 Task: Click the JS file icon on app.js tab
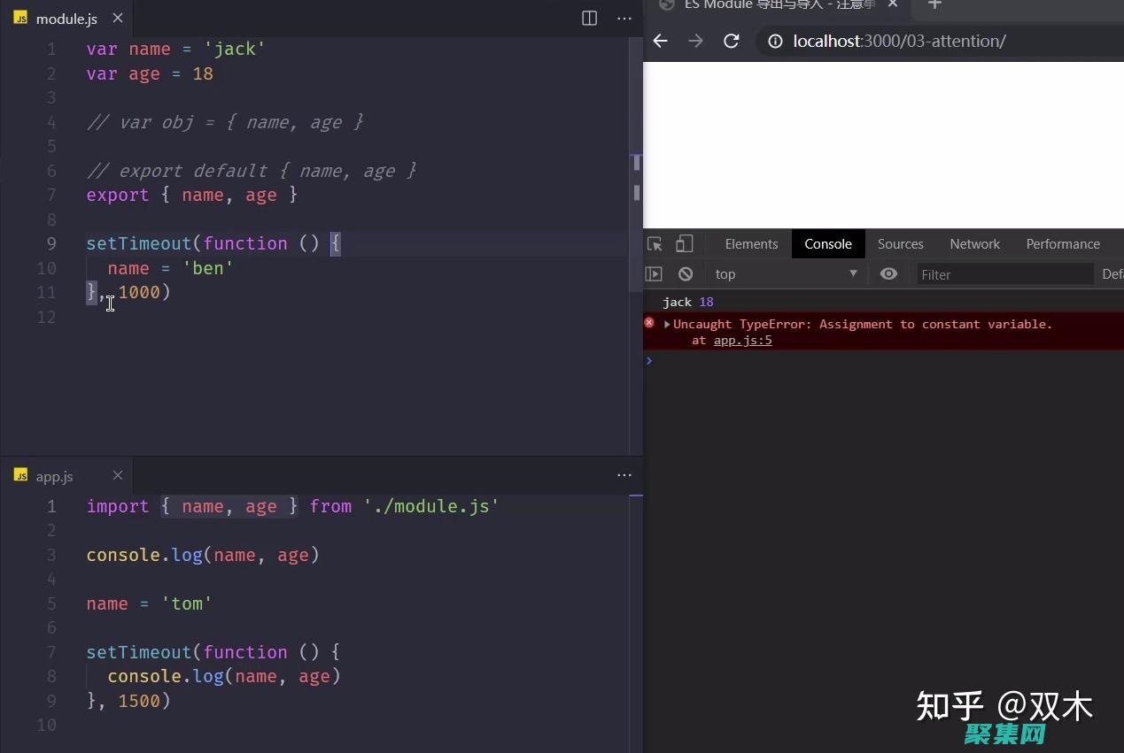pos(20,476)
